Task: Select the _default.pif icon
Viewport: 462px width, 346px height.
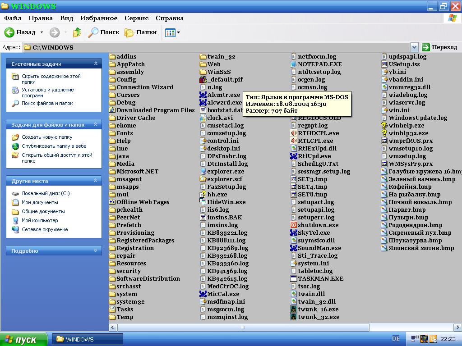Action: click(203, 79)
